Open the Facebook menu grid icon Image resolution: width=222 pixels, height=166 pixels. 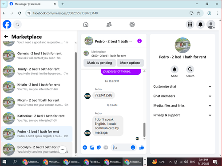coord(190,24)
